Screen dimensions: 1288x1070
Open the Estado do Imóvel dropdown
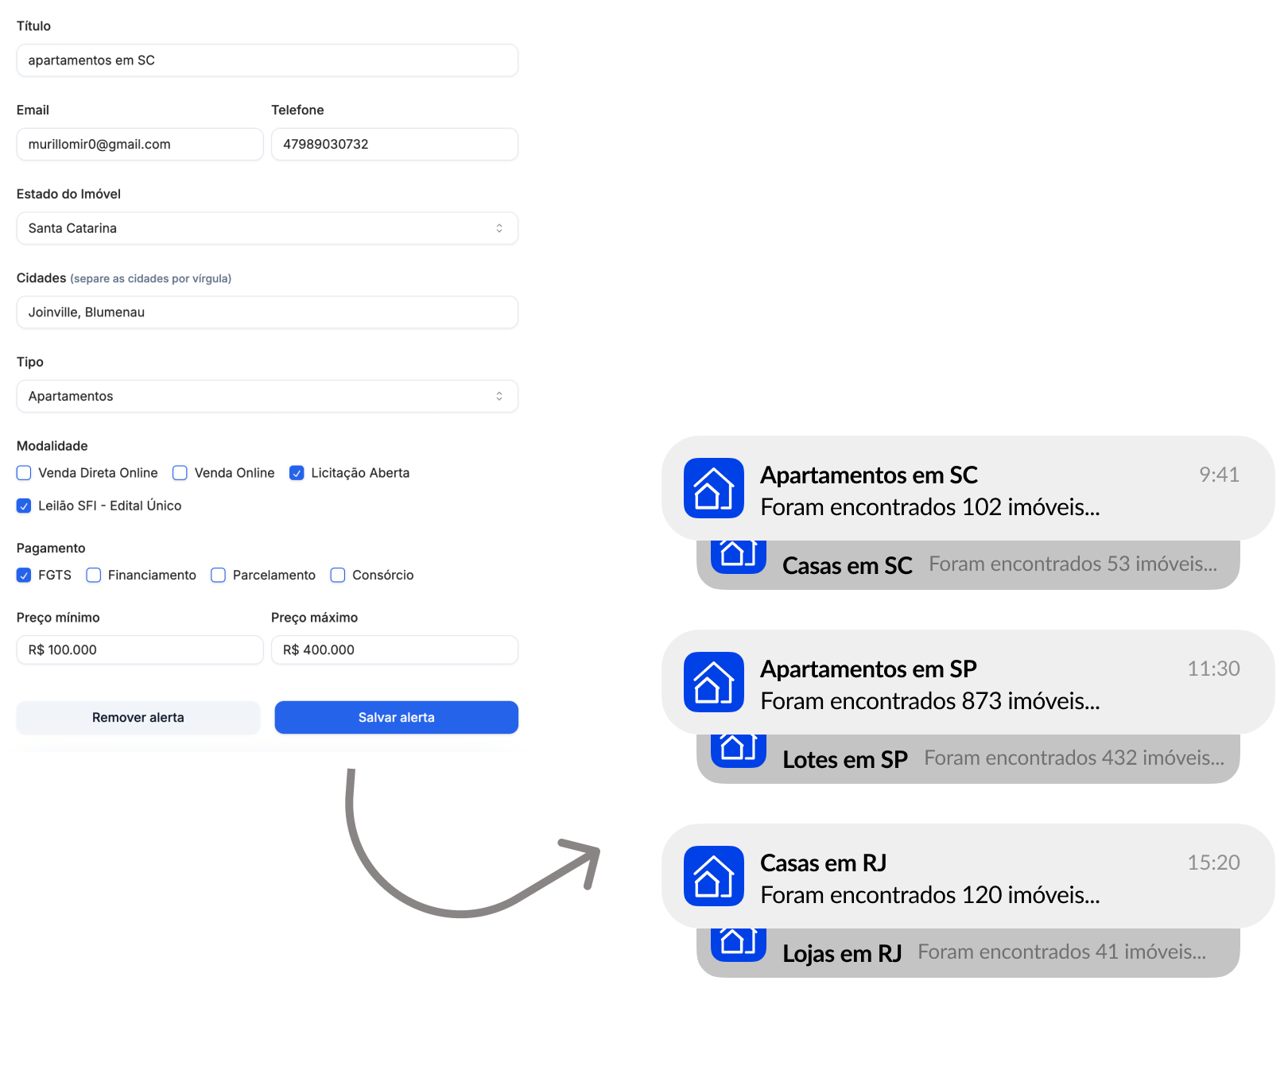pyautogui.click(x=267, y=228)
